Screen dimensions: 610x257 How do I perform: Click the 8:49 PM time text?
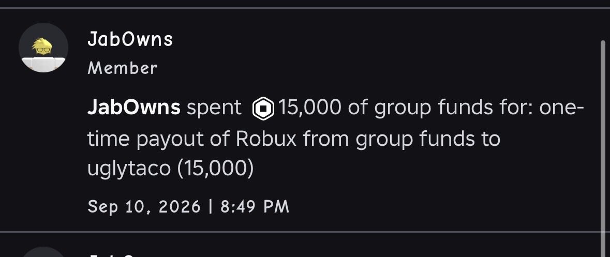coord(255,206)
